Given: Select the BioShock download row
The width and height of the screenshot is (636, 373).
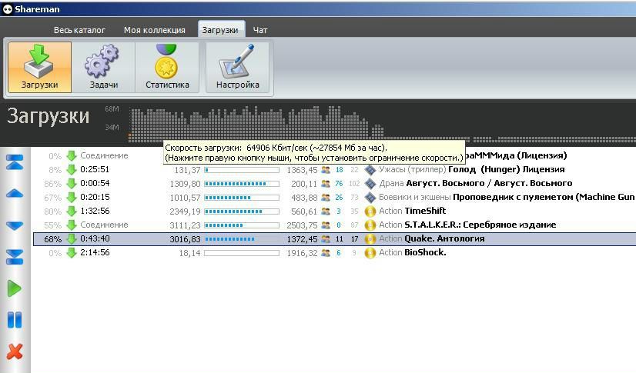Looking at the screenshot, I should 425,252.
